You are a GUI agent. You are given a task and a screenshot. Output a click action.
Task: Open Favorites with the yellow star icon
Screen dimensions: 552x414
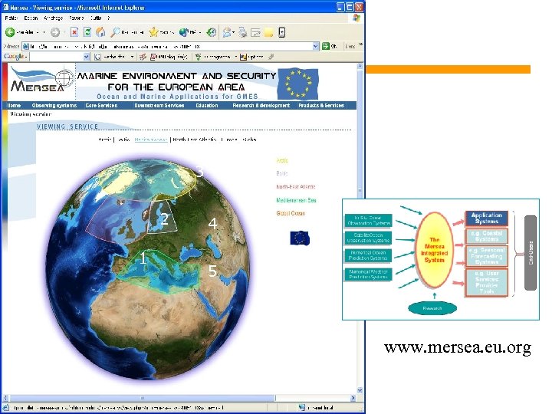pos(153,32)
